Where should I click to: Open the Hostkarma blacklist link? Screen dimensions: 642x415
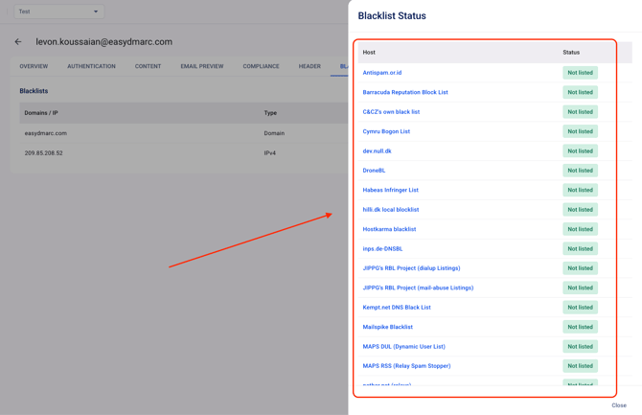[x=389, y=229]
